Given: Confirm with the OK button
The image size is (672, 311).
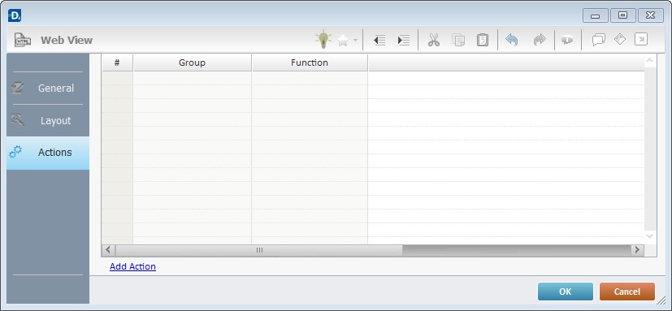Looking at the screenshot, I should (x=566, y=292).
